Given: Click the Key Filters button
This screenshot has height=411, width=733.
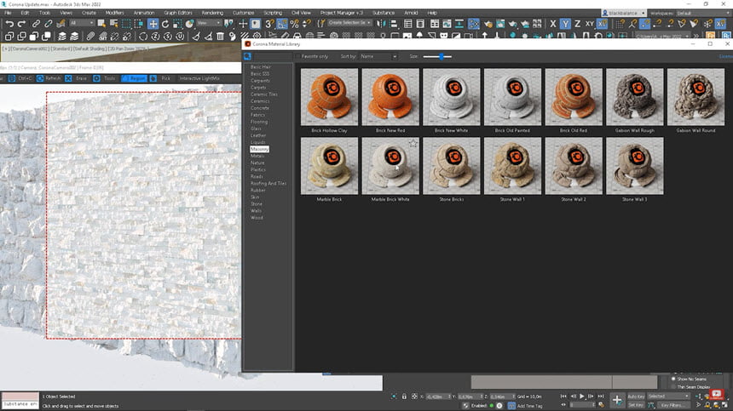Looking at the screenshot, I should pyautogui.click(x=672, y=405).
